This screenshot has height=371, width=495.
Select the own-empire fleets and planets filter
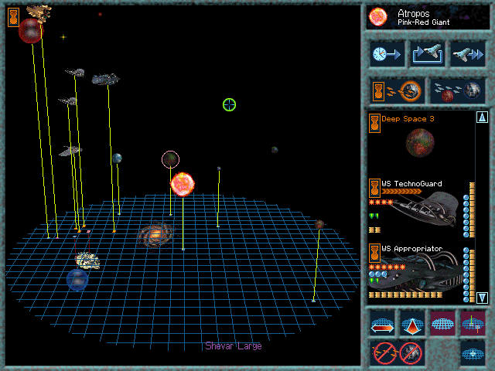click(x=397, y=91)
